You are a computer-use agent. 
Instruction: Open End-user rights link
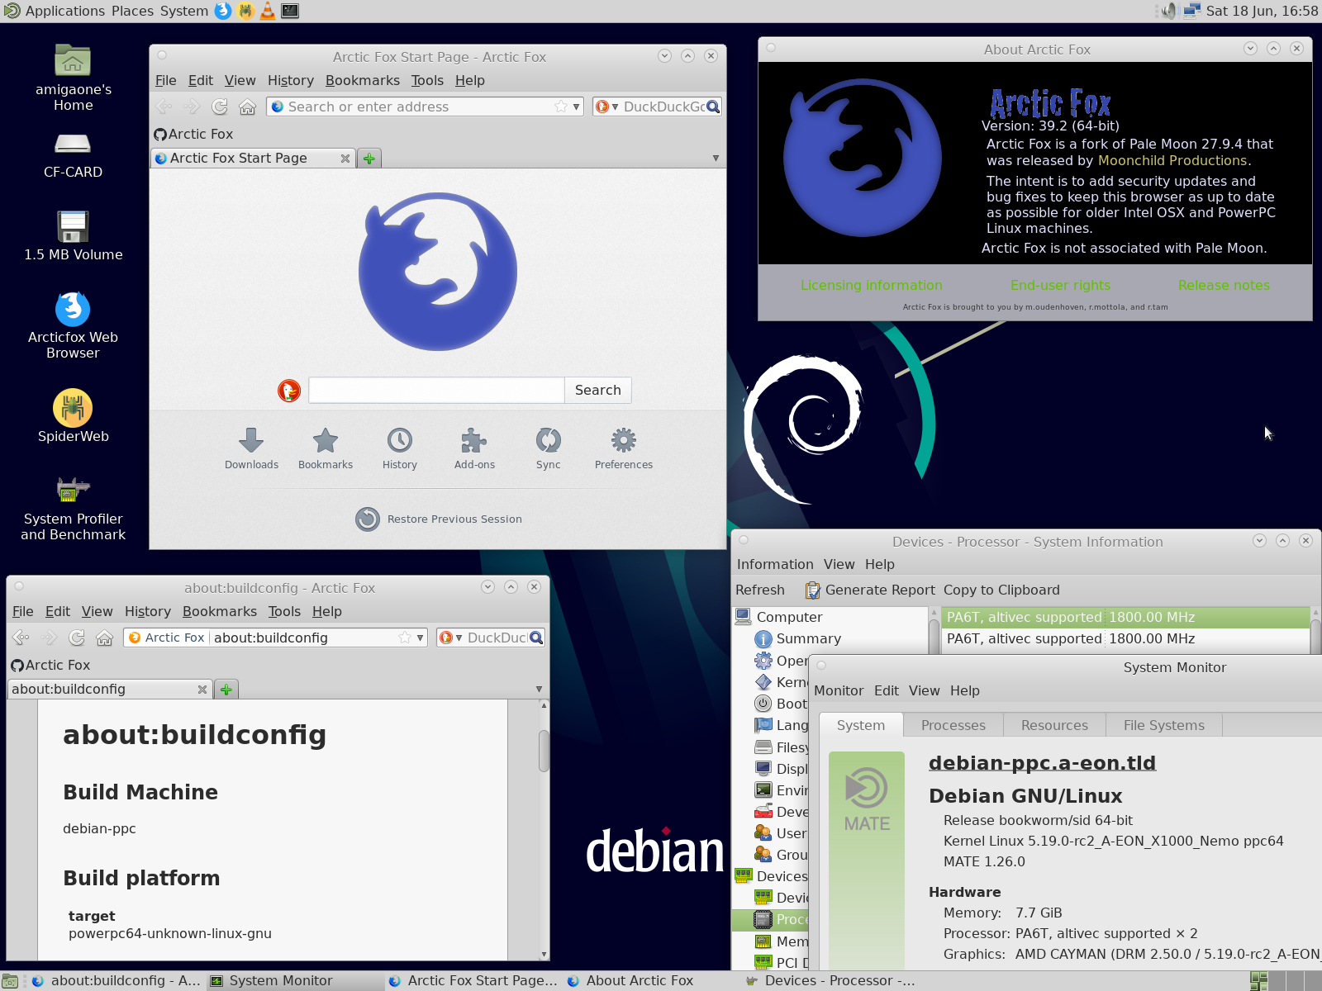point(1060,285)
